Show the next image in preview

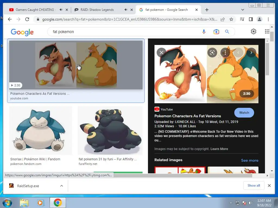click(x=251, y=53)
